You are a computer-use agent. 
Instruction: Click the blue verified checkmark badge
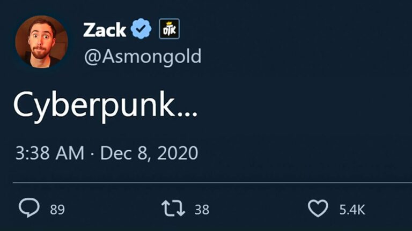pyautogui.click(x=142, y=30)
